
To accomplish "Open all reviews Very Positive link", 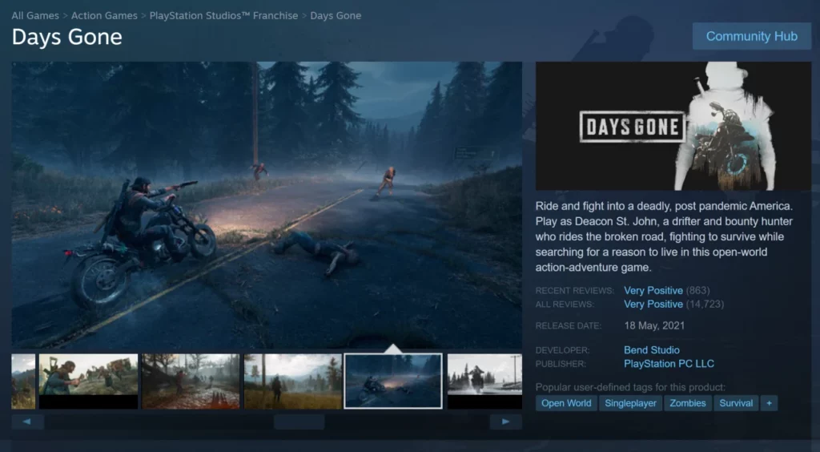I will 653,304.
